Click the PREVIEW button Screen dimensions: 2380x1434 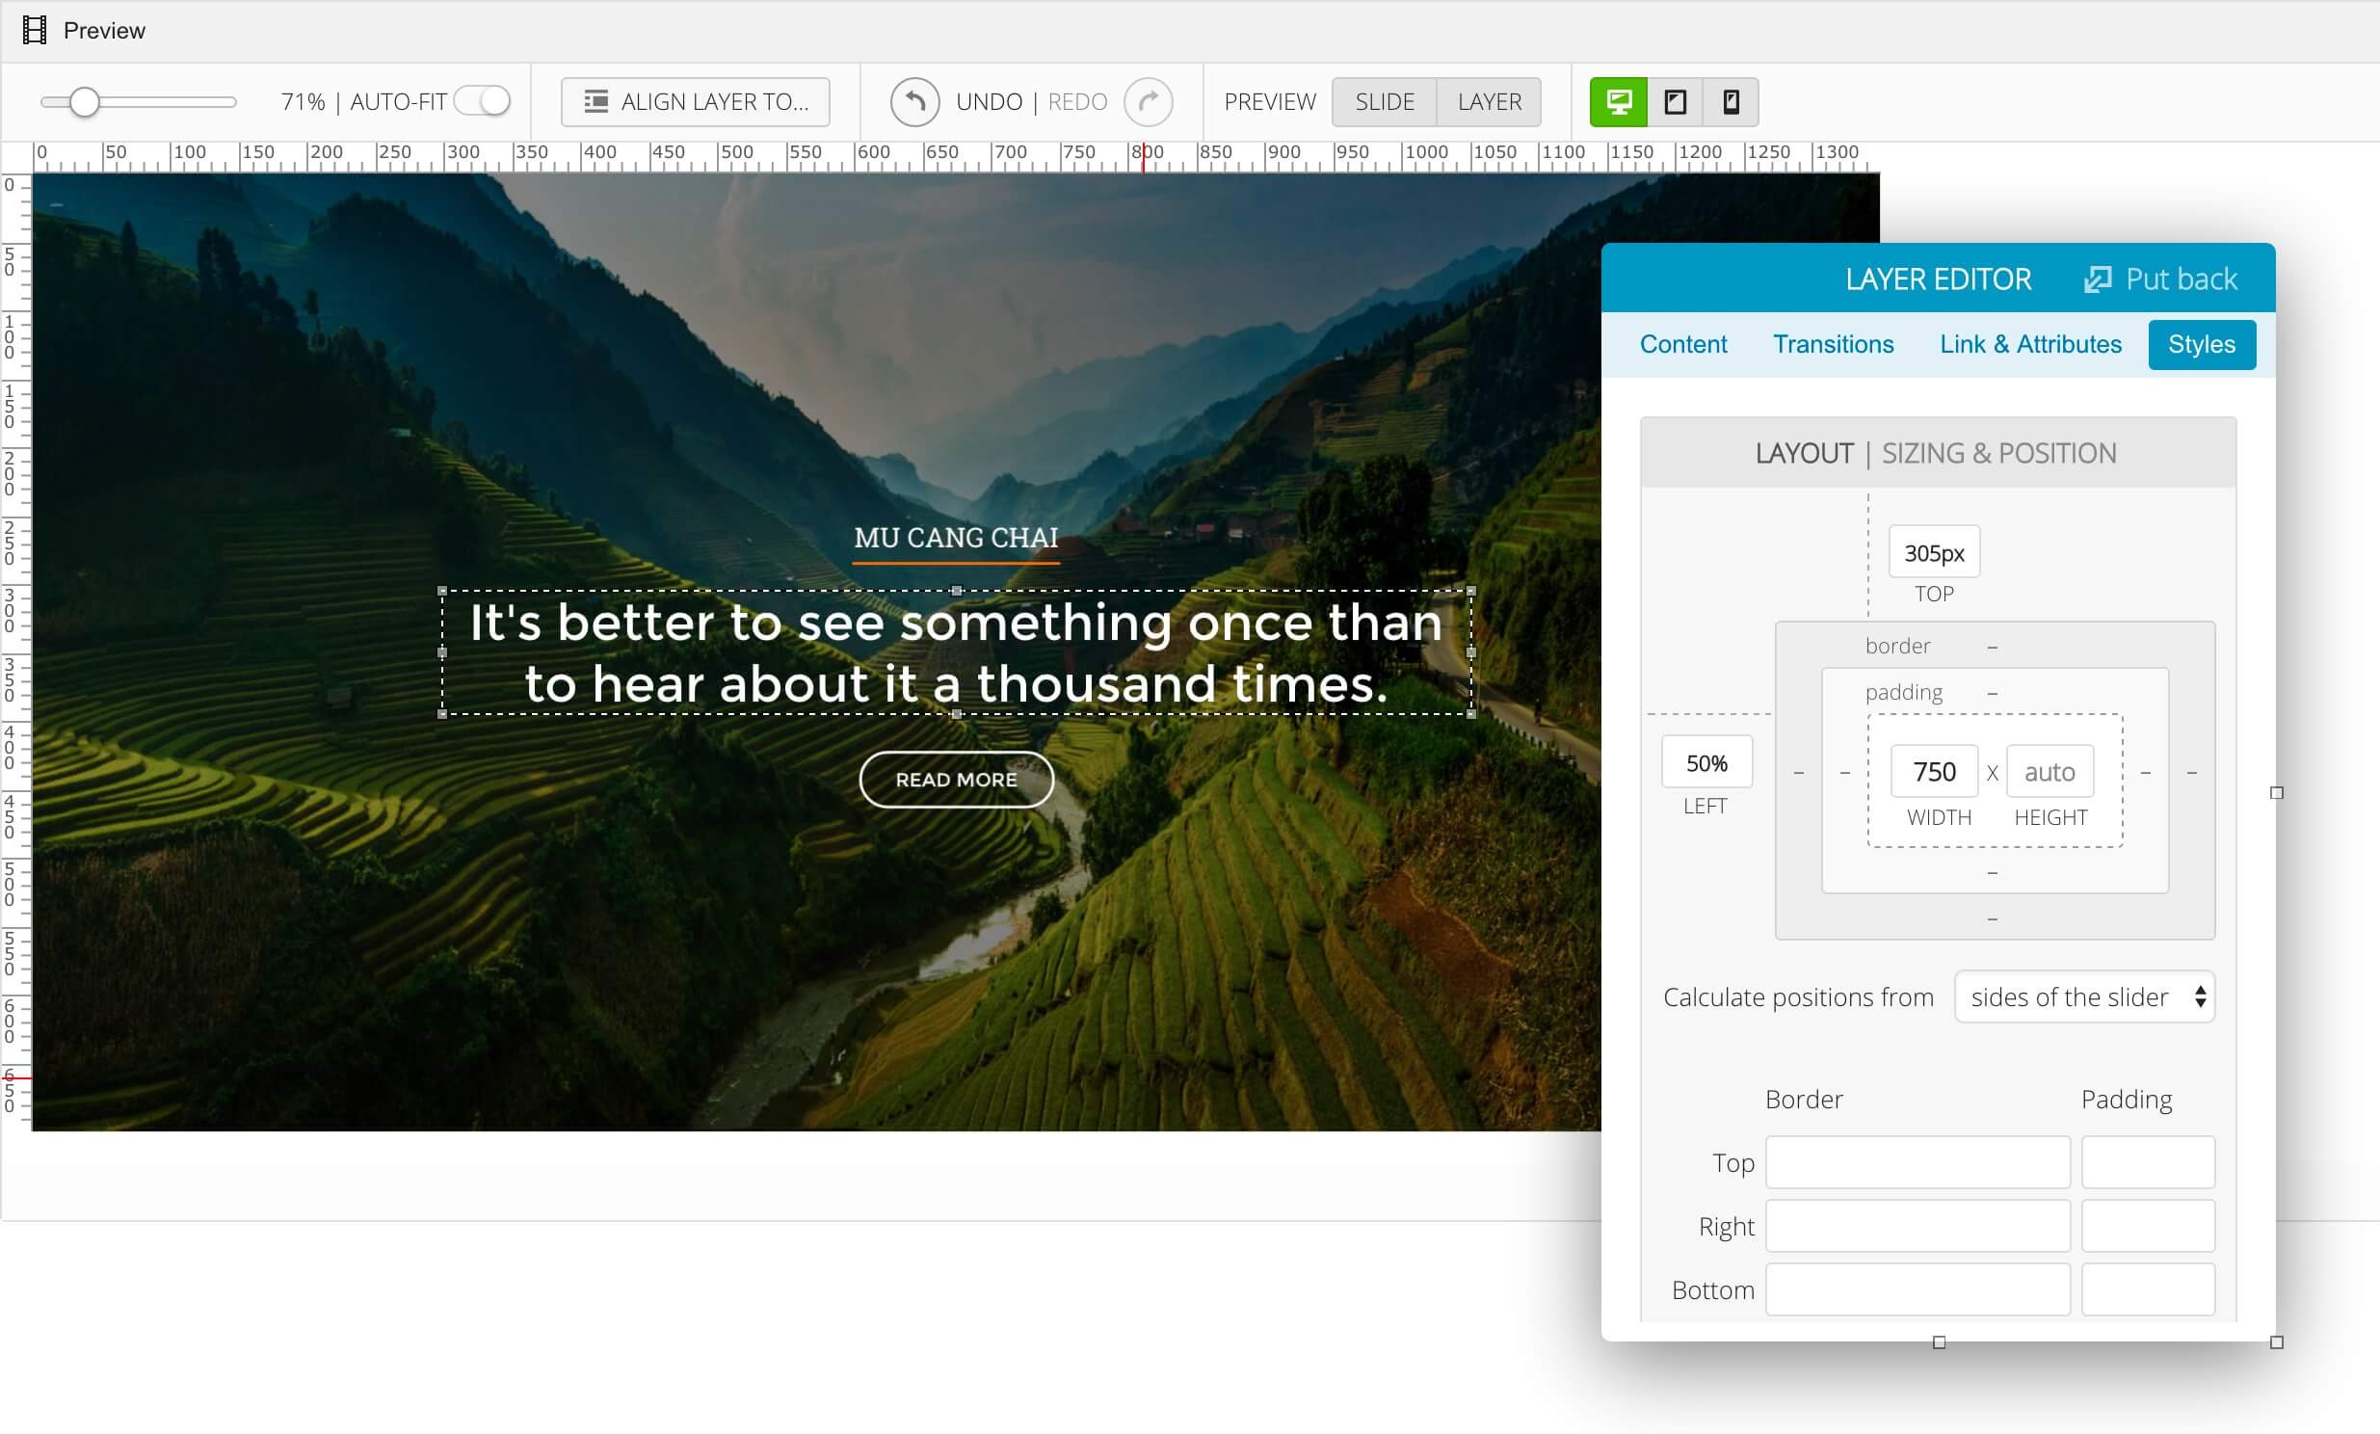pos(1270,100)
